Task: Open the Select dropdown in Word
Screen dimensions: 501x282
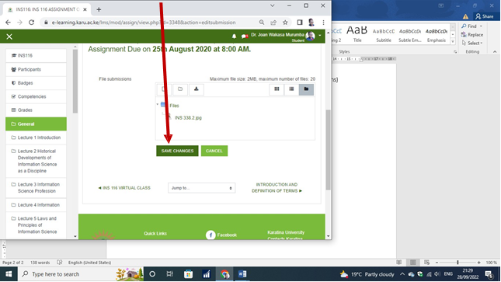Action: pyautogui.click(x=472, y=43)
